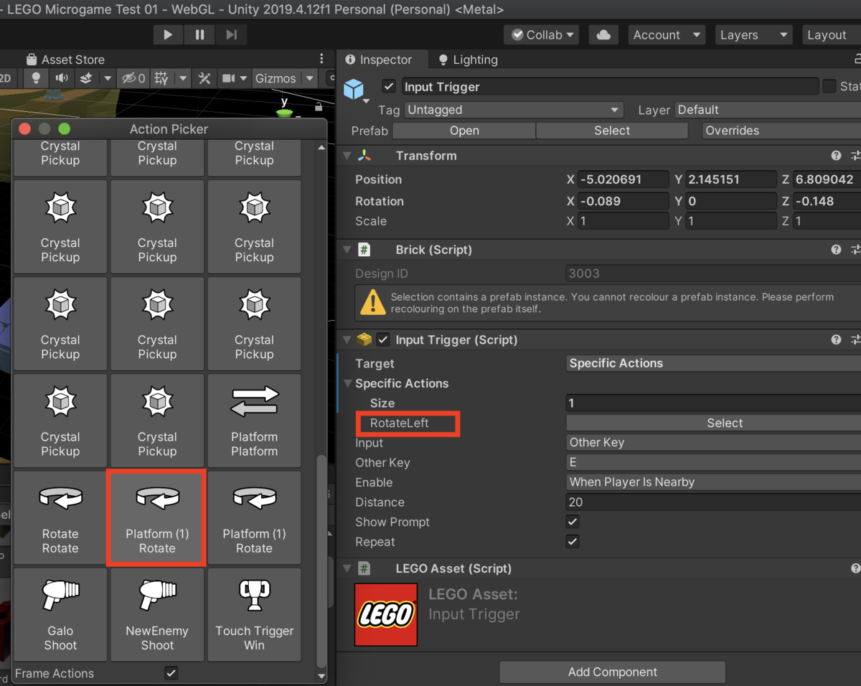Open help for the Transform component
Image resolution: width=861 pixels, height=686 pixels.
click(x=836, y=156)
